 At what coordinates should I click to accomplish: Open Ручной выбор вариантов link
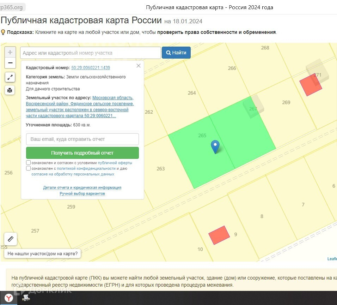(82, 193)
